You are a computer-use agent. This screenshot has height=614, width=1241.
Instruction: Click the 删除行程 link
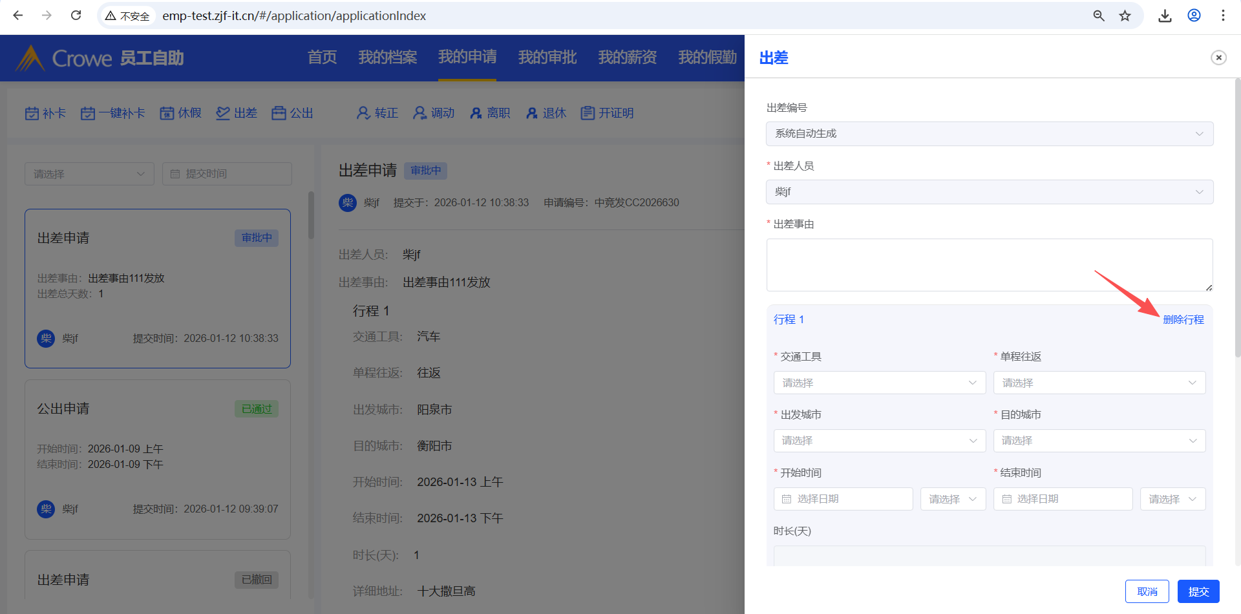coord(1183,320)
